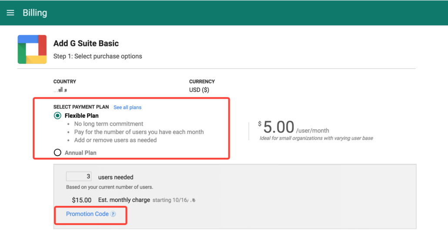This screenshot has width=448, height=237.
Task: Focus the users needed number field
Action: point(79,177)
